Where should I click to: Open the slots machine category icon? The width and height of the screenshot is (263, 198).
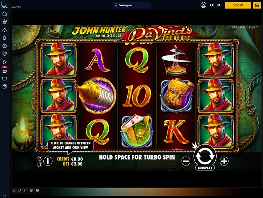click(5, 22)
